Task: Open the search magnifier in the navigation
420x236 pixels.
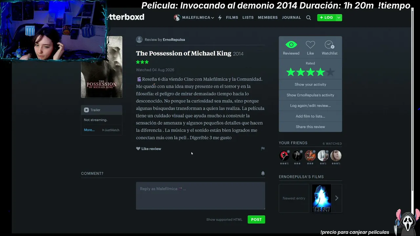Action: point(308,18)
